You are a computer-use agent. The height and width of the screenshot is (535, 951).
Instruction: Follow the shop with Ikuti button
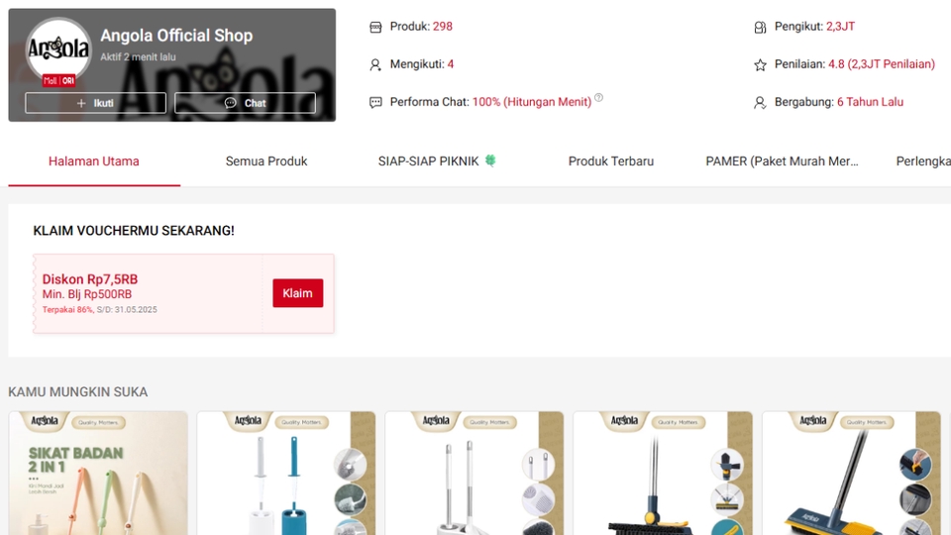tap(95, 103)
